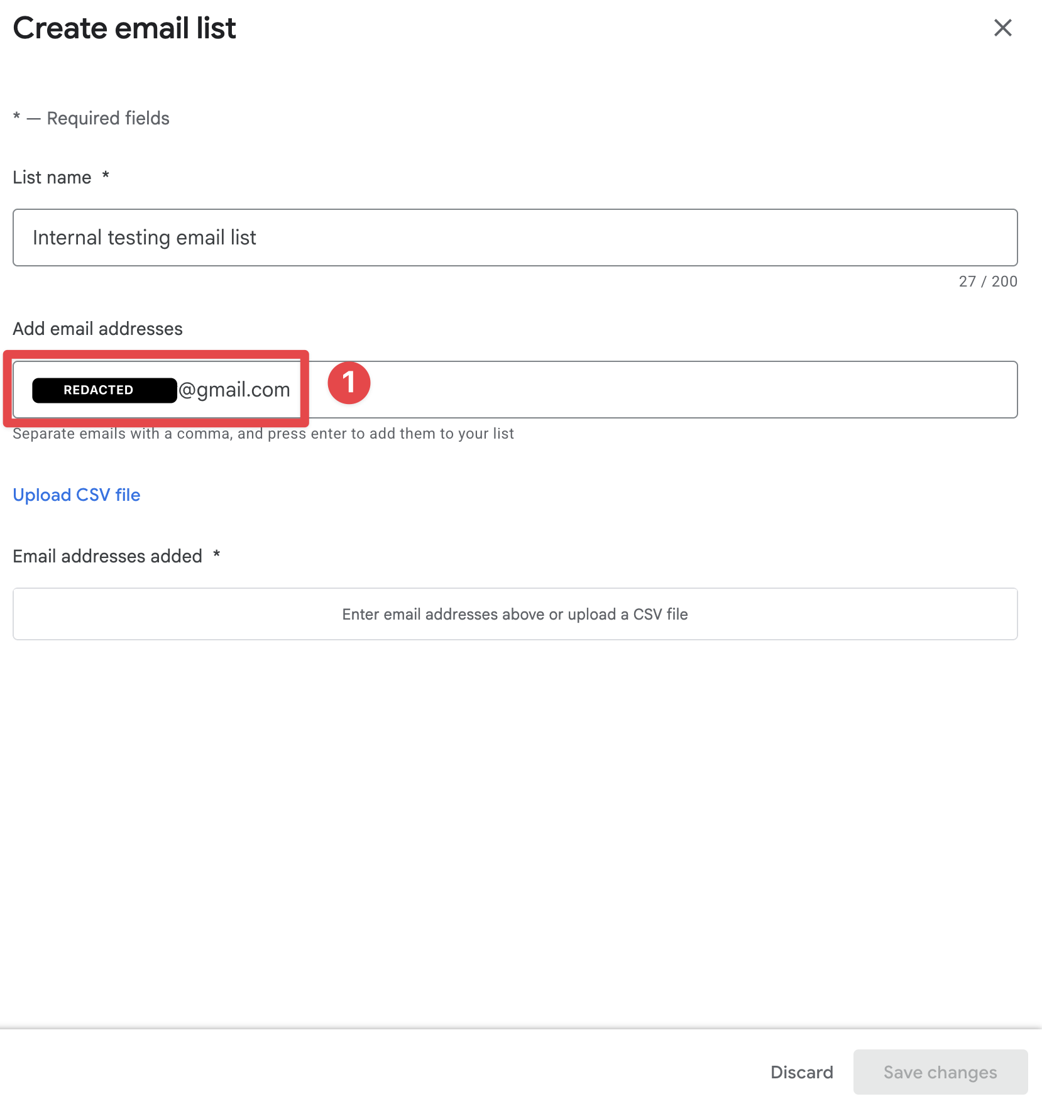Select the List name input field
This screenshot has height=1111, width=1042.
click(x=515, y=238)
